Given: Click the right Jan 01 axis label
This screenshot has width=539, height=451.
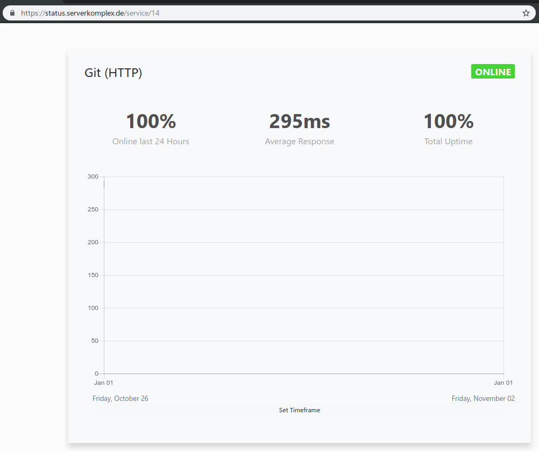Looking at the screenshot, I should tap(503, 383).
